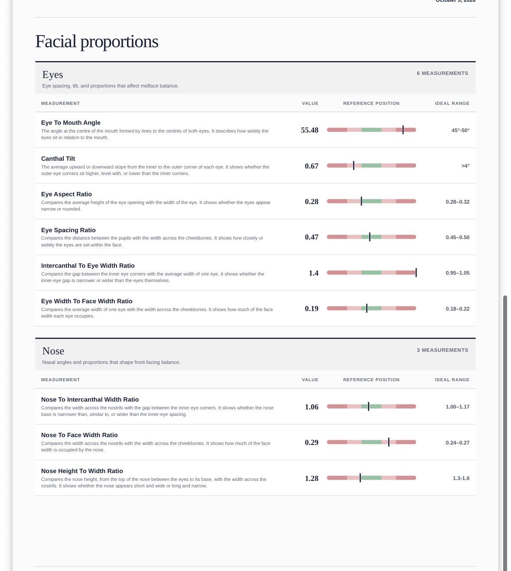
Task: Click the "Intercanthal To Eye Width Ratio" name
Action: [88, 266]
